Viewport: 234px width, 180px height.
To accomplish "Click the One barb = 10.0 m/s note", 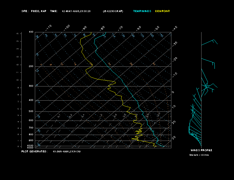I will pyautogui.click(x=199, y=155).
